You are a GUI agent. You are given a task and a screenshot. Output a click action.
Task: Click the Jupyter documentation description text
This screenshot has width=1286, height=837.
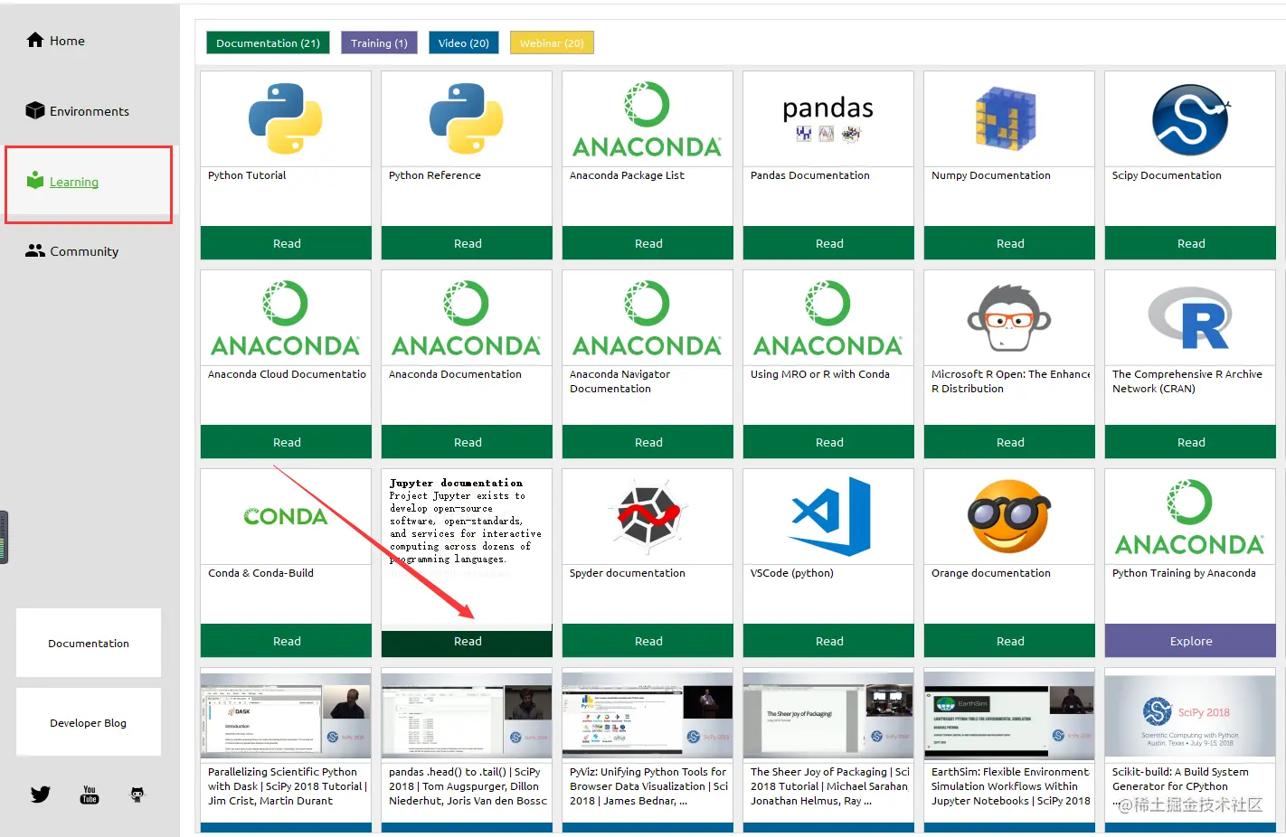466,527
